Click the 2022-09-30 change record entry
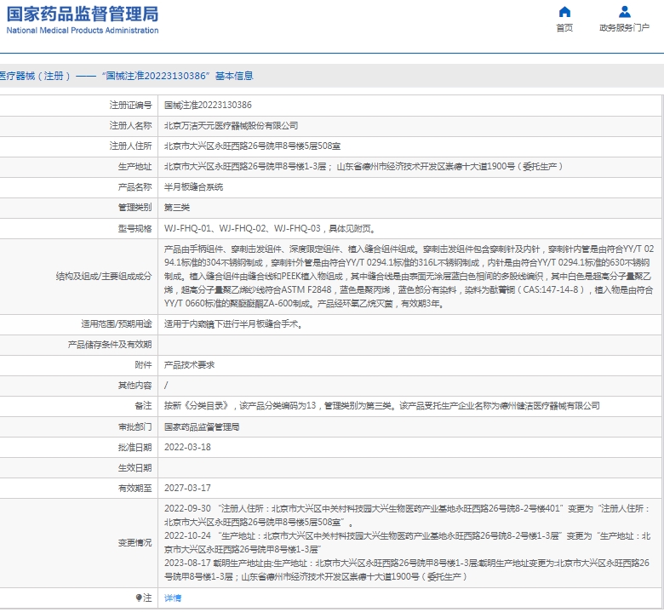Image resolution: width=664 pixels, height=612 pixels. 407,515
